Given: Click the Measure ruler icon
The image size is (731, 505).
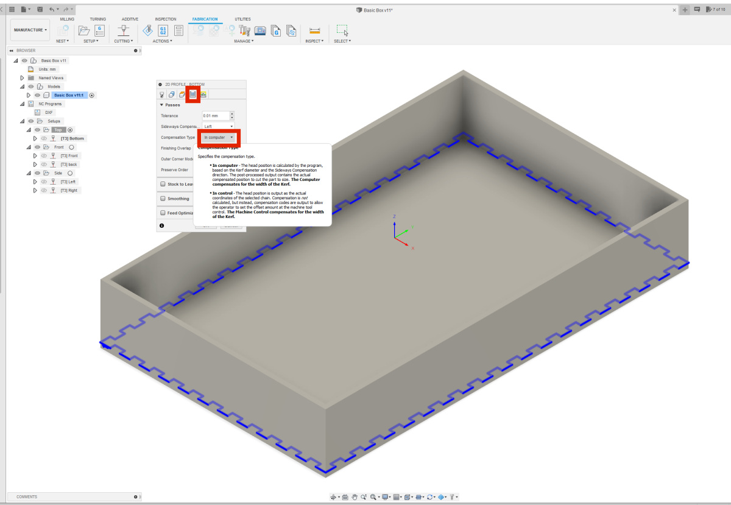Looking at the screenshot, I should click(x=315, y=30).
